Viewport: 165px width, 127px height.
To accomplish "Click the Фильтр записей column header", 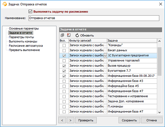I will coord(88,41).
